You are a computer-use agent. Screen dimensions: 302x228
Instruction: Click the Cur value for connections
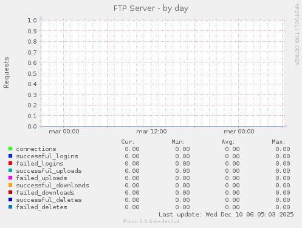pyautogui.click(x=132, y=149)
